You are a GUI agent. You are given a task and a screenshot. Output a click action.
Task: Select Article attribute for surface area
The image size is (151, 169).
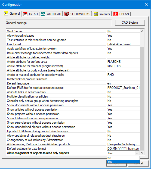[x=56, y=62]
